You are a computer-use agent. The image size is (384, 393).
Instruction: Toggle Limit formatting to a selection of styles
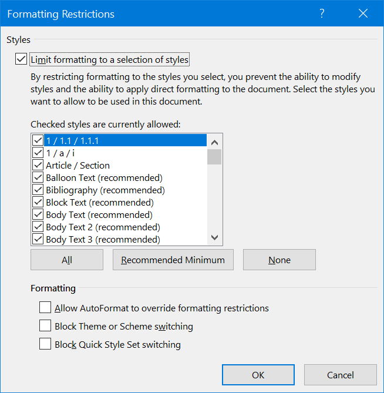click(x=21, y=59)
